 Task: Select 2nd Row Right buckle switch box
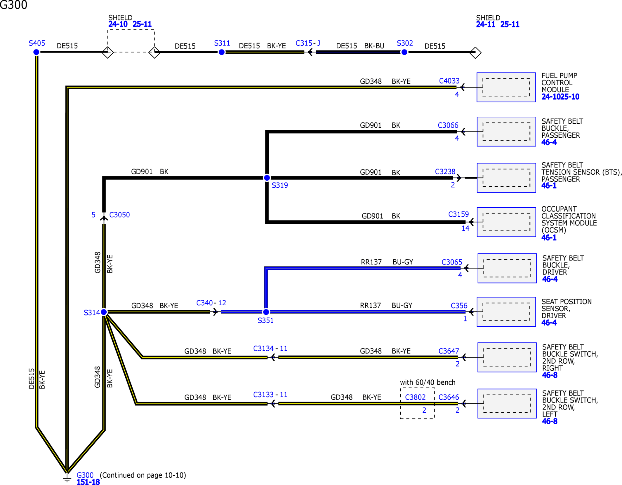click(x=507, y=357)
